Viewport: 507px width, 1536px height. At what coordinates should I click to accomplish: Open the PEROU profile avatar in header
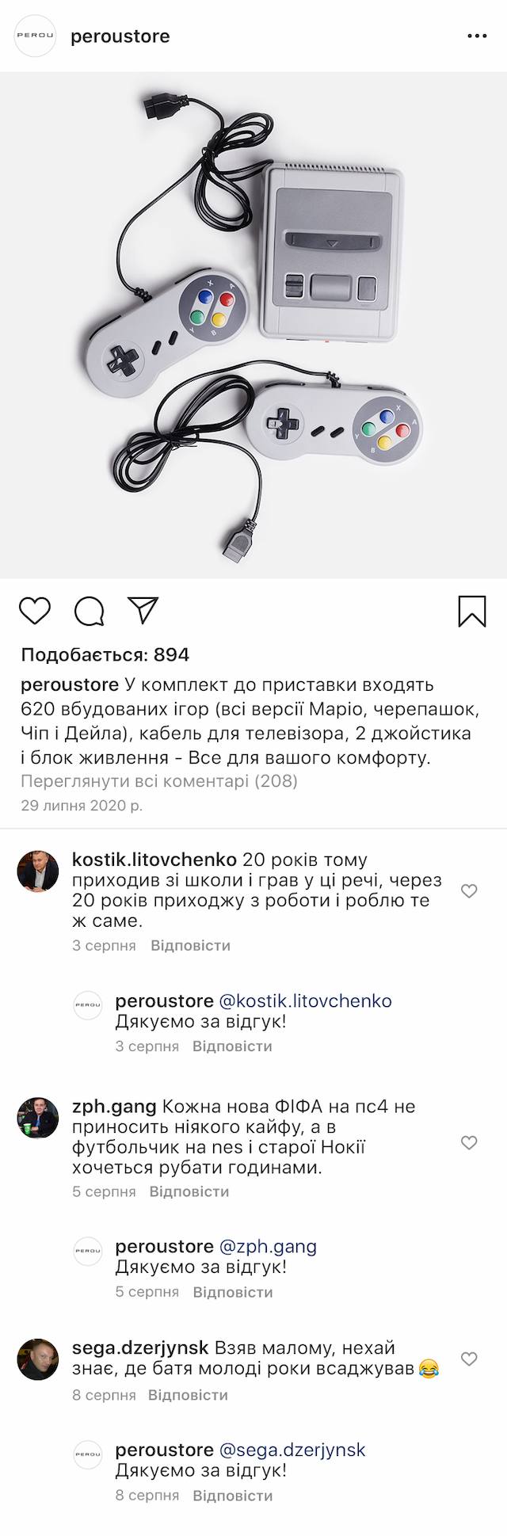[x=36, y=36]
